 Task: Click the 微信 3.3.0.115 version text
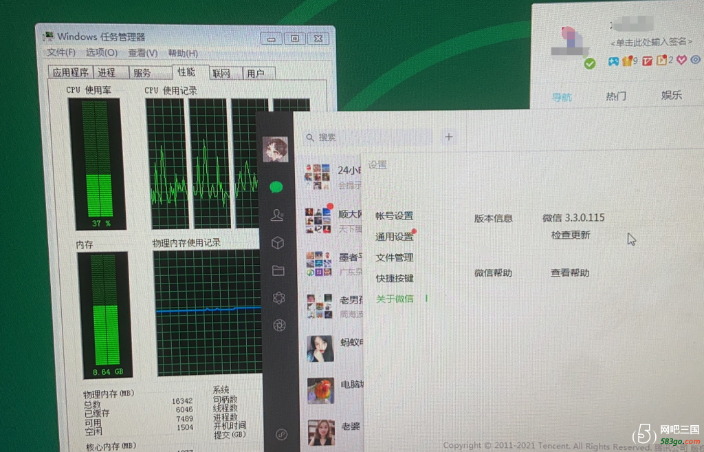click(573, 217)
